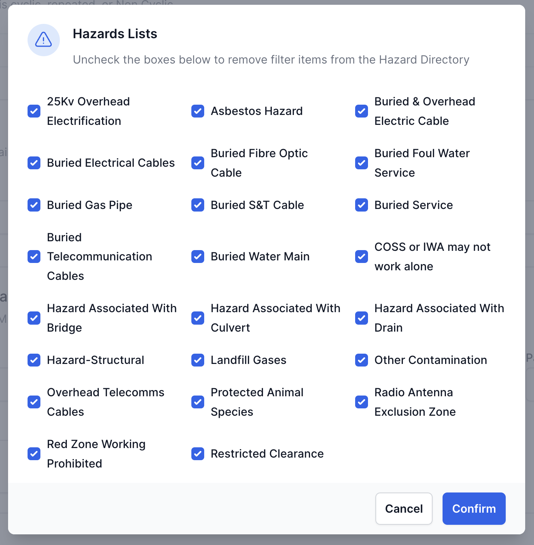The width and height of the screenshot is (534, 545).
Task: Confirm the hazard filter selection
Action: (x=474, y=509)
